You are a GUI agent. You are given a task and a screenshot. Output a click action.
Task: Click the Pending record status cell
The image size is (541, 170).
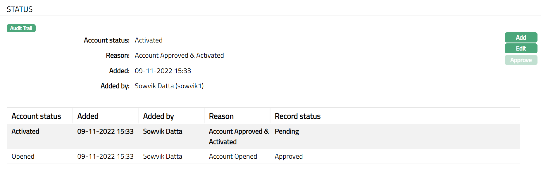coord(287,132)
